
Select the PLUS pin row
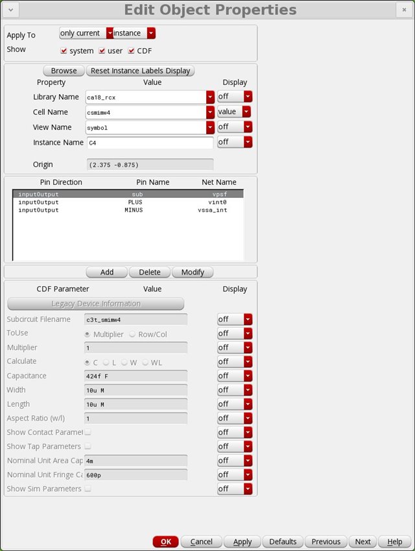coord(128,202)
